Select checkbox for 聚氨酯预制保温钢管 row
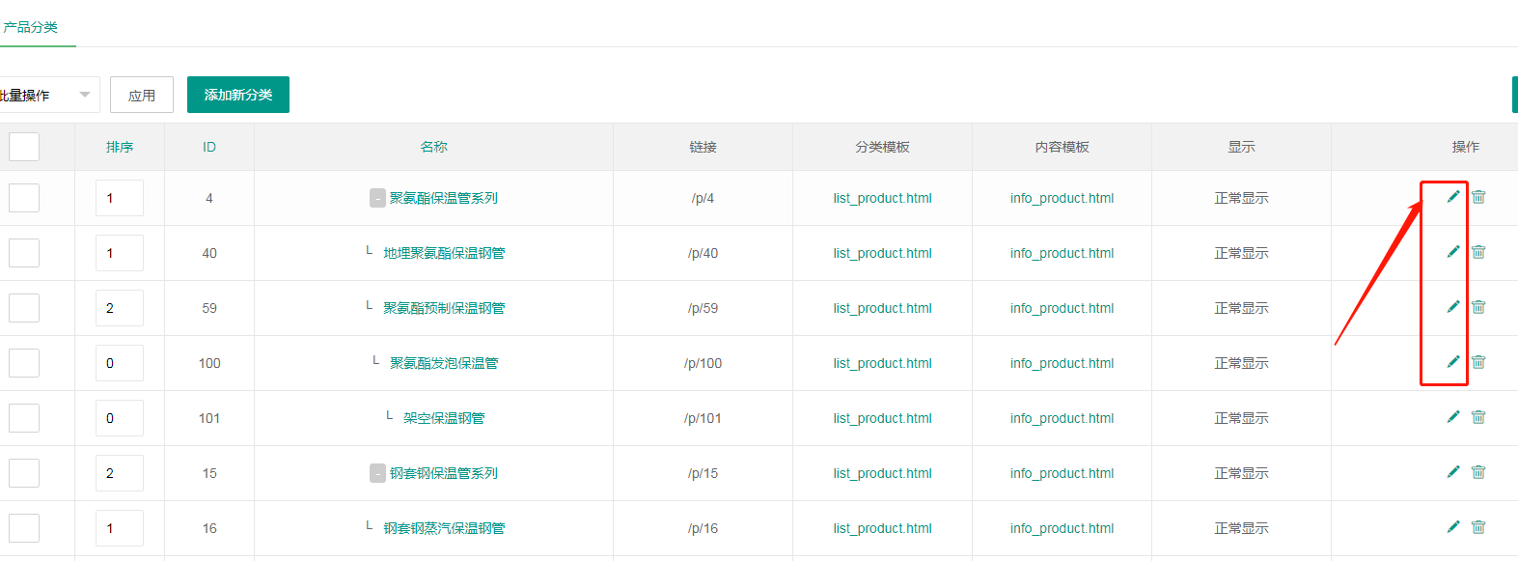Image resolution: width=1518 pixels, height=561 pixels. pyautogui.click(x=24, y=308)
